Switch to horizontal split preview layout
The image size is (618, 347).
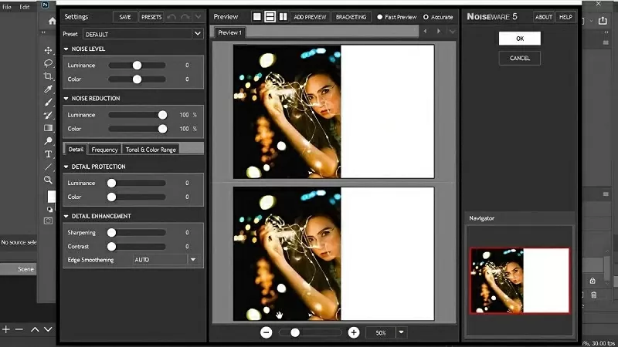[x=270, y=16]
